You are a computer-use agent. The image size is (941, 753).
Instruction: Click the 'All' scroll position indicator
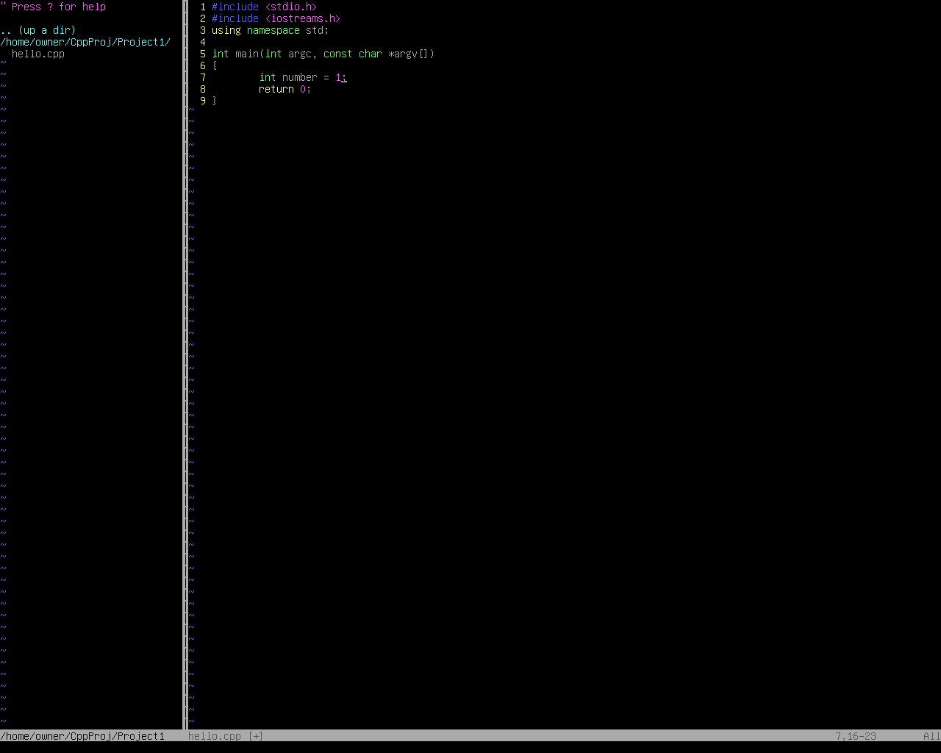click(x=931, y=736)
